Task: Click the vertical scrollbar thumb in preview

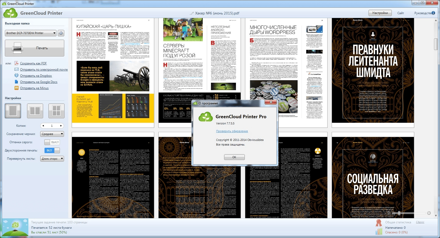Action: [x=436, y=44]
